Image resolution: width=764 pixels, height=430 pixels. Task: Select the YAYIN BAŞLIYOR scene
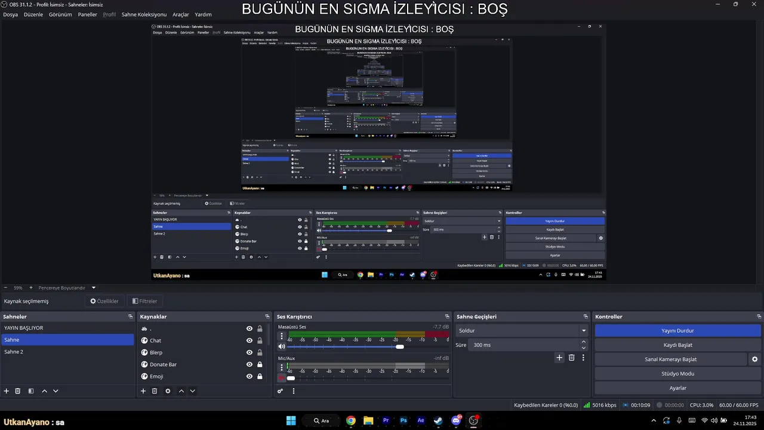pyautogui.click(x=67, y=328)
